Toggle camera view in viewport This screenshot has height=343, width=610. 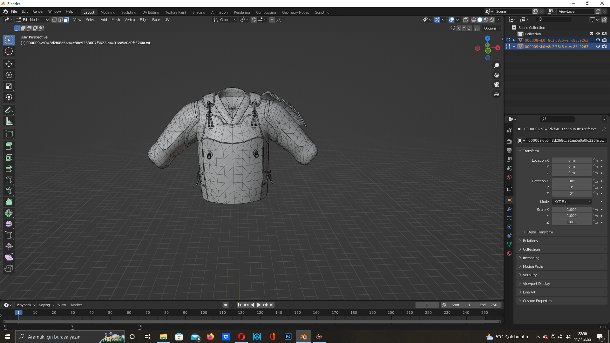(497, 84)
